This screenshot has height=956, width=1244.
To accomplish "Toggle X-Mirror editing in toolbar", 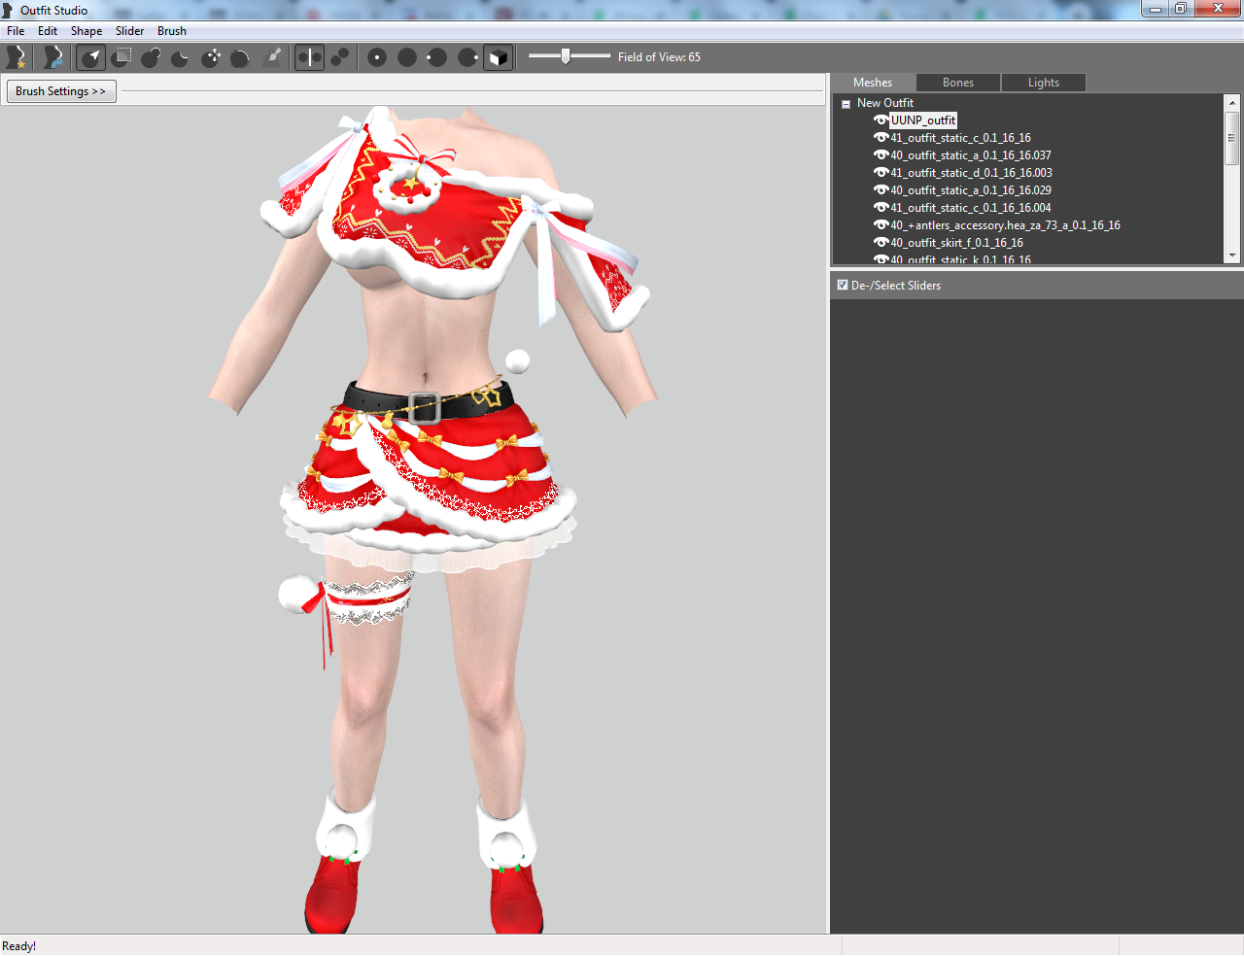I will [309, 57].
